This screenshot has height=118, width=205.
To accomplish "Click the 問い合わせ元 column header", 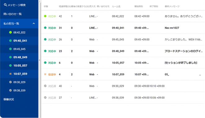I will [x=103, y=6].
